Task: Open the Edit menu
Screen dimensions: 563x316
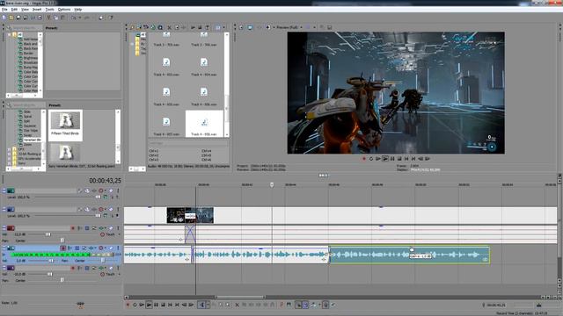Action: pyautogui.click(x=14, y=10)
